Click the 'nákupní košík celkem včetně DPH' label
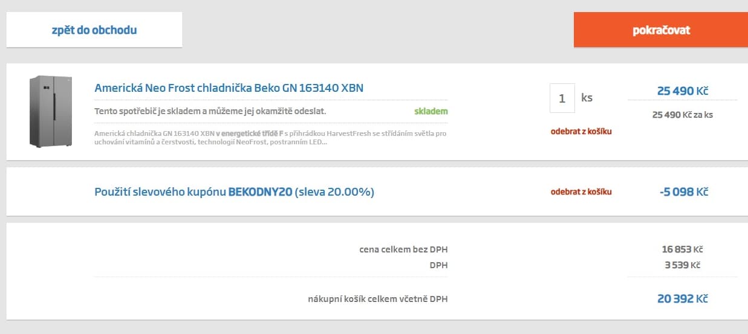 pyautogui.click(x=378, y=298)
